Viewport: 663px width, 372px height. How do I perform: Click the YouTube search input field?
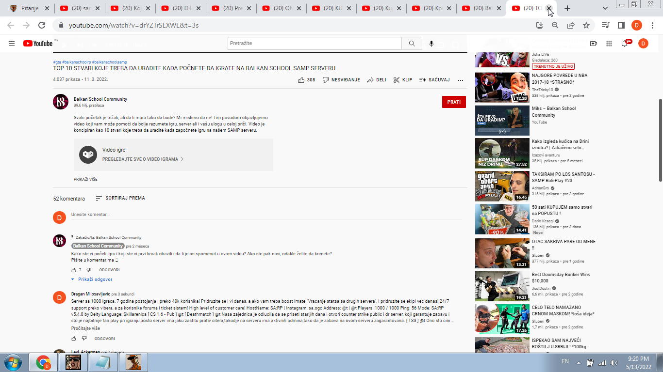tap(315, 44)
